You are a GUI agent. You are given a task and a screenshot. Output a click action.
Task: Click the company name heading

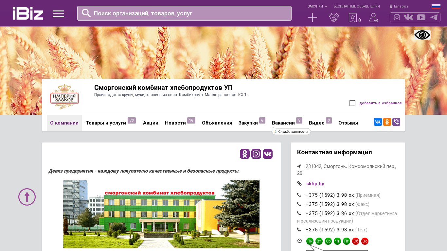[163, 88]
